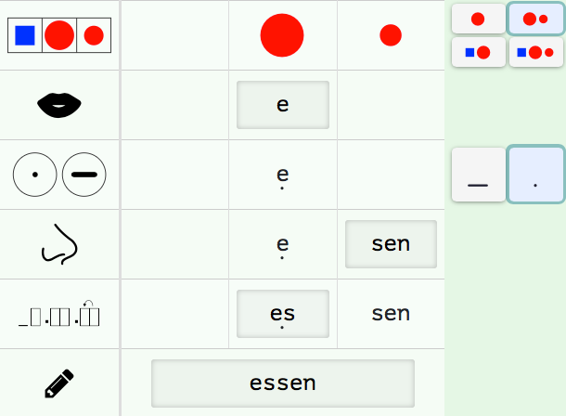Click the small red circle column header

[391, 35]
